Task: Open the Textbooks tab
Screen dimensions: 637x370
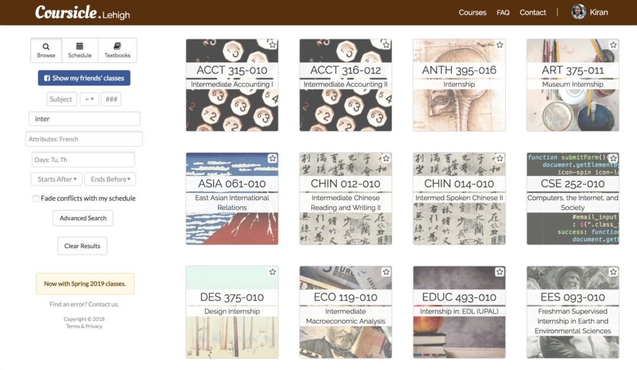Action: pos(117,50)
